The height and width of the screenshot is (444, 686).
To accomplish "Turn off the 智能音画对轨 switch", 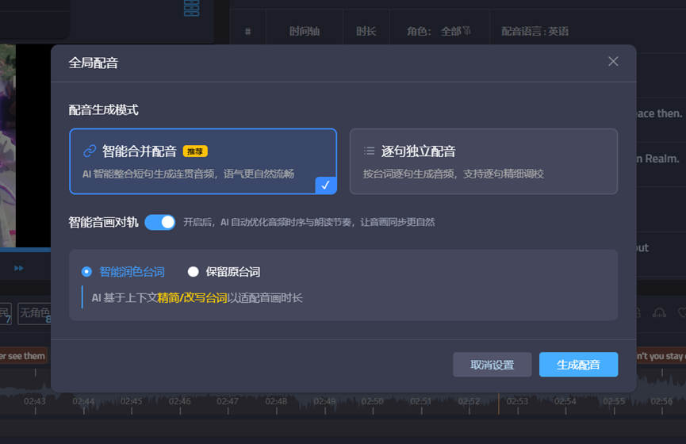I will tap(160, 222).
